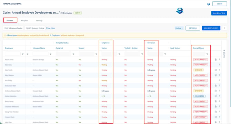The width and height of the screenshot is (231, 124).
Task: Select the Reviewers Pending percentage chip
Action: tap(35, 28)
